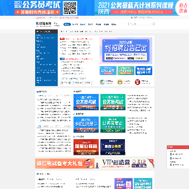The width and height of the screenshot is (189, 189).
Task: Click last item in floating widget
Action: point(177,165)
